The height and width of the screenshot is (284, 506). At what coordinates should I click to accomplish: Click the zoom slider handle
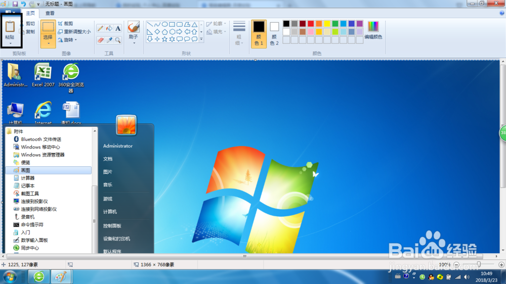point(479,264)
